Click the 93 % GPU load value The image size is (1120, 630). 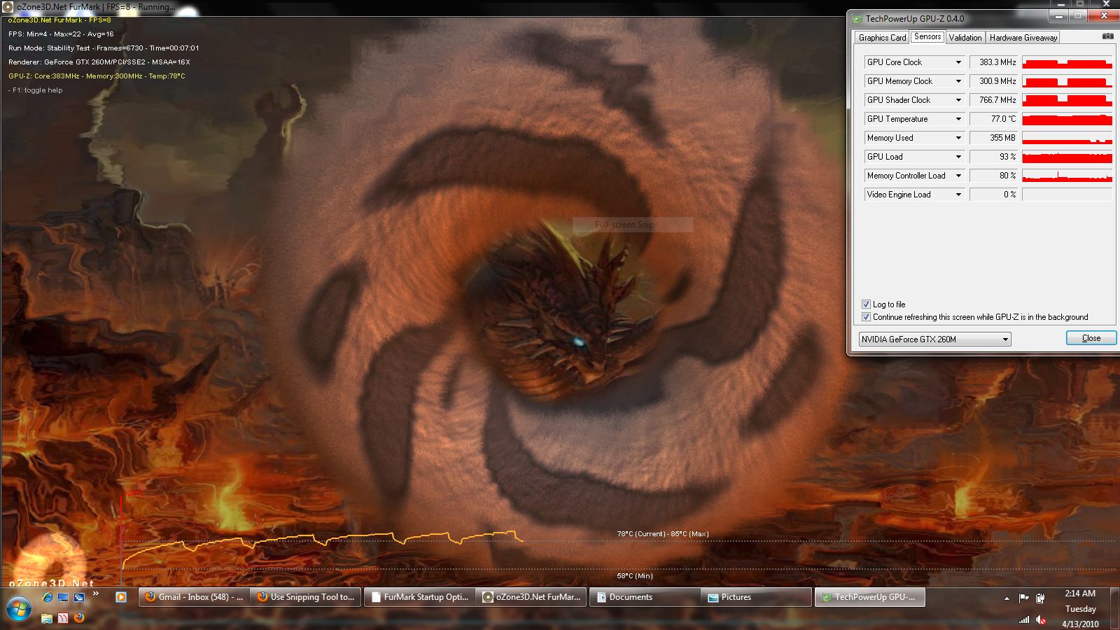[993, 157]
